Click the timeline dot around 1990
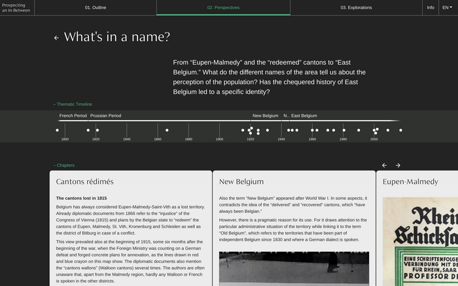The width and height of the screenshot is (458, 286). [359, 131]
